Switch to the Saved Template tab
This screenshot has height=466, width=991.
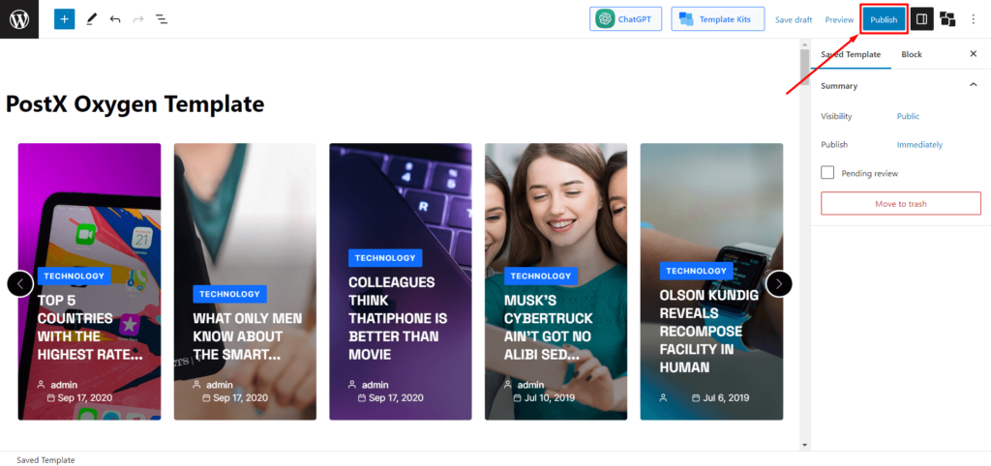850,54
